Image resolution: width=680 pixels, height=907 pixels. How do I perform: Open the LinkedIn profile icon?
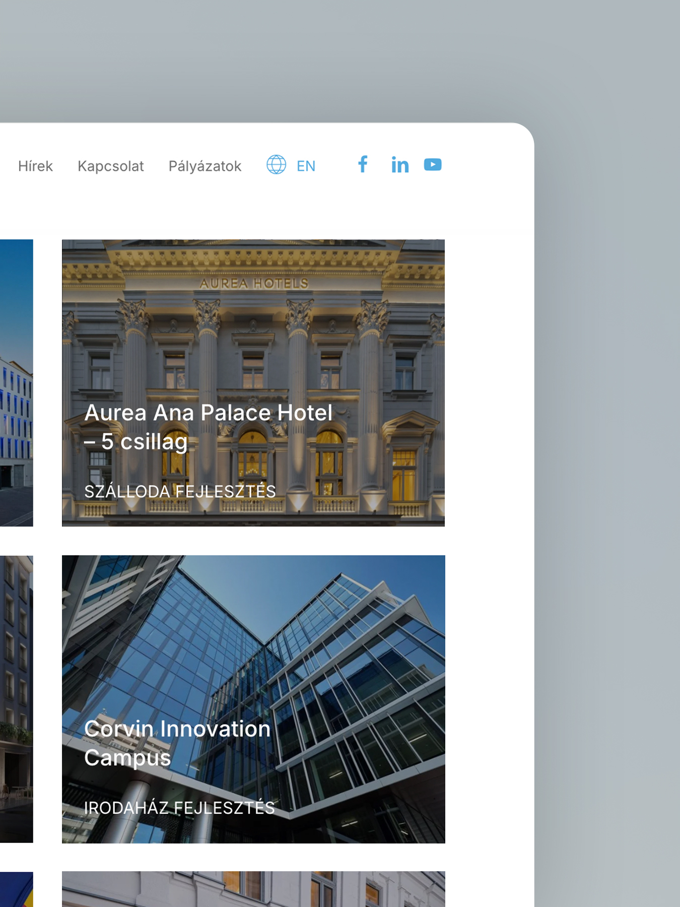(400, 165)
